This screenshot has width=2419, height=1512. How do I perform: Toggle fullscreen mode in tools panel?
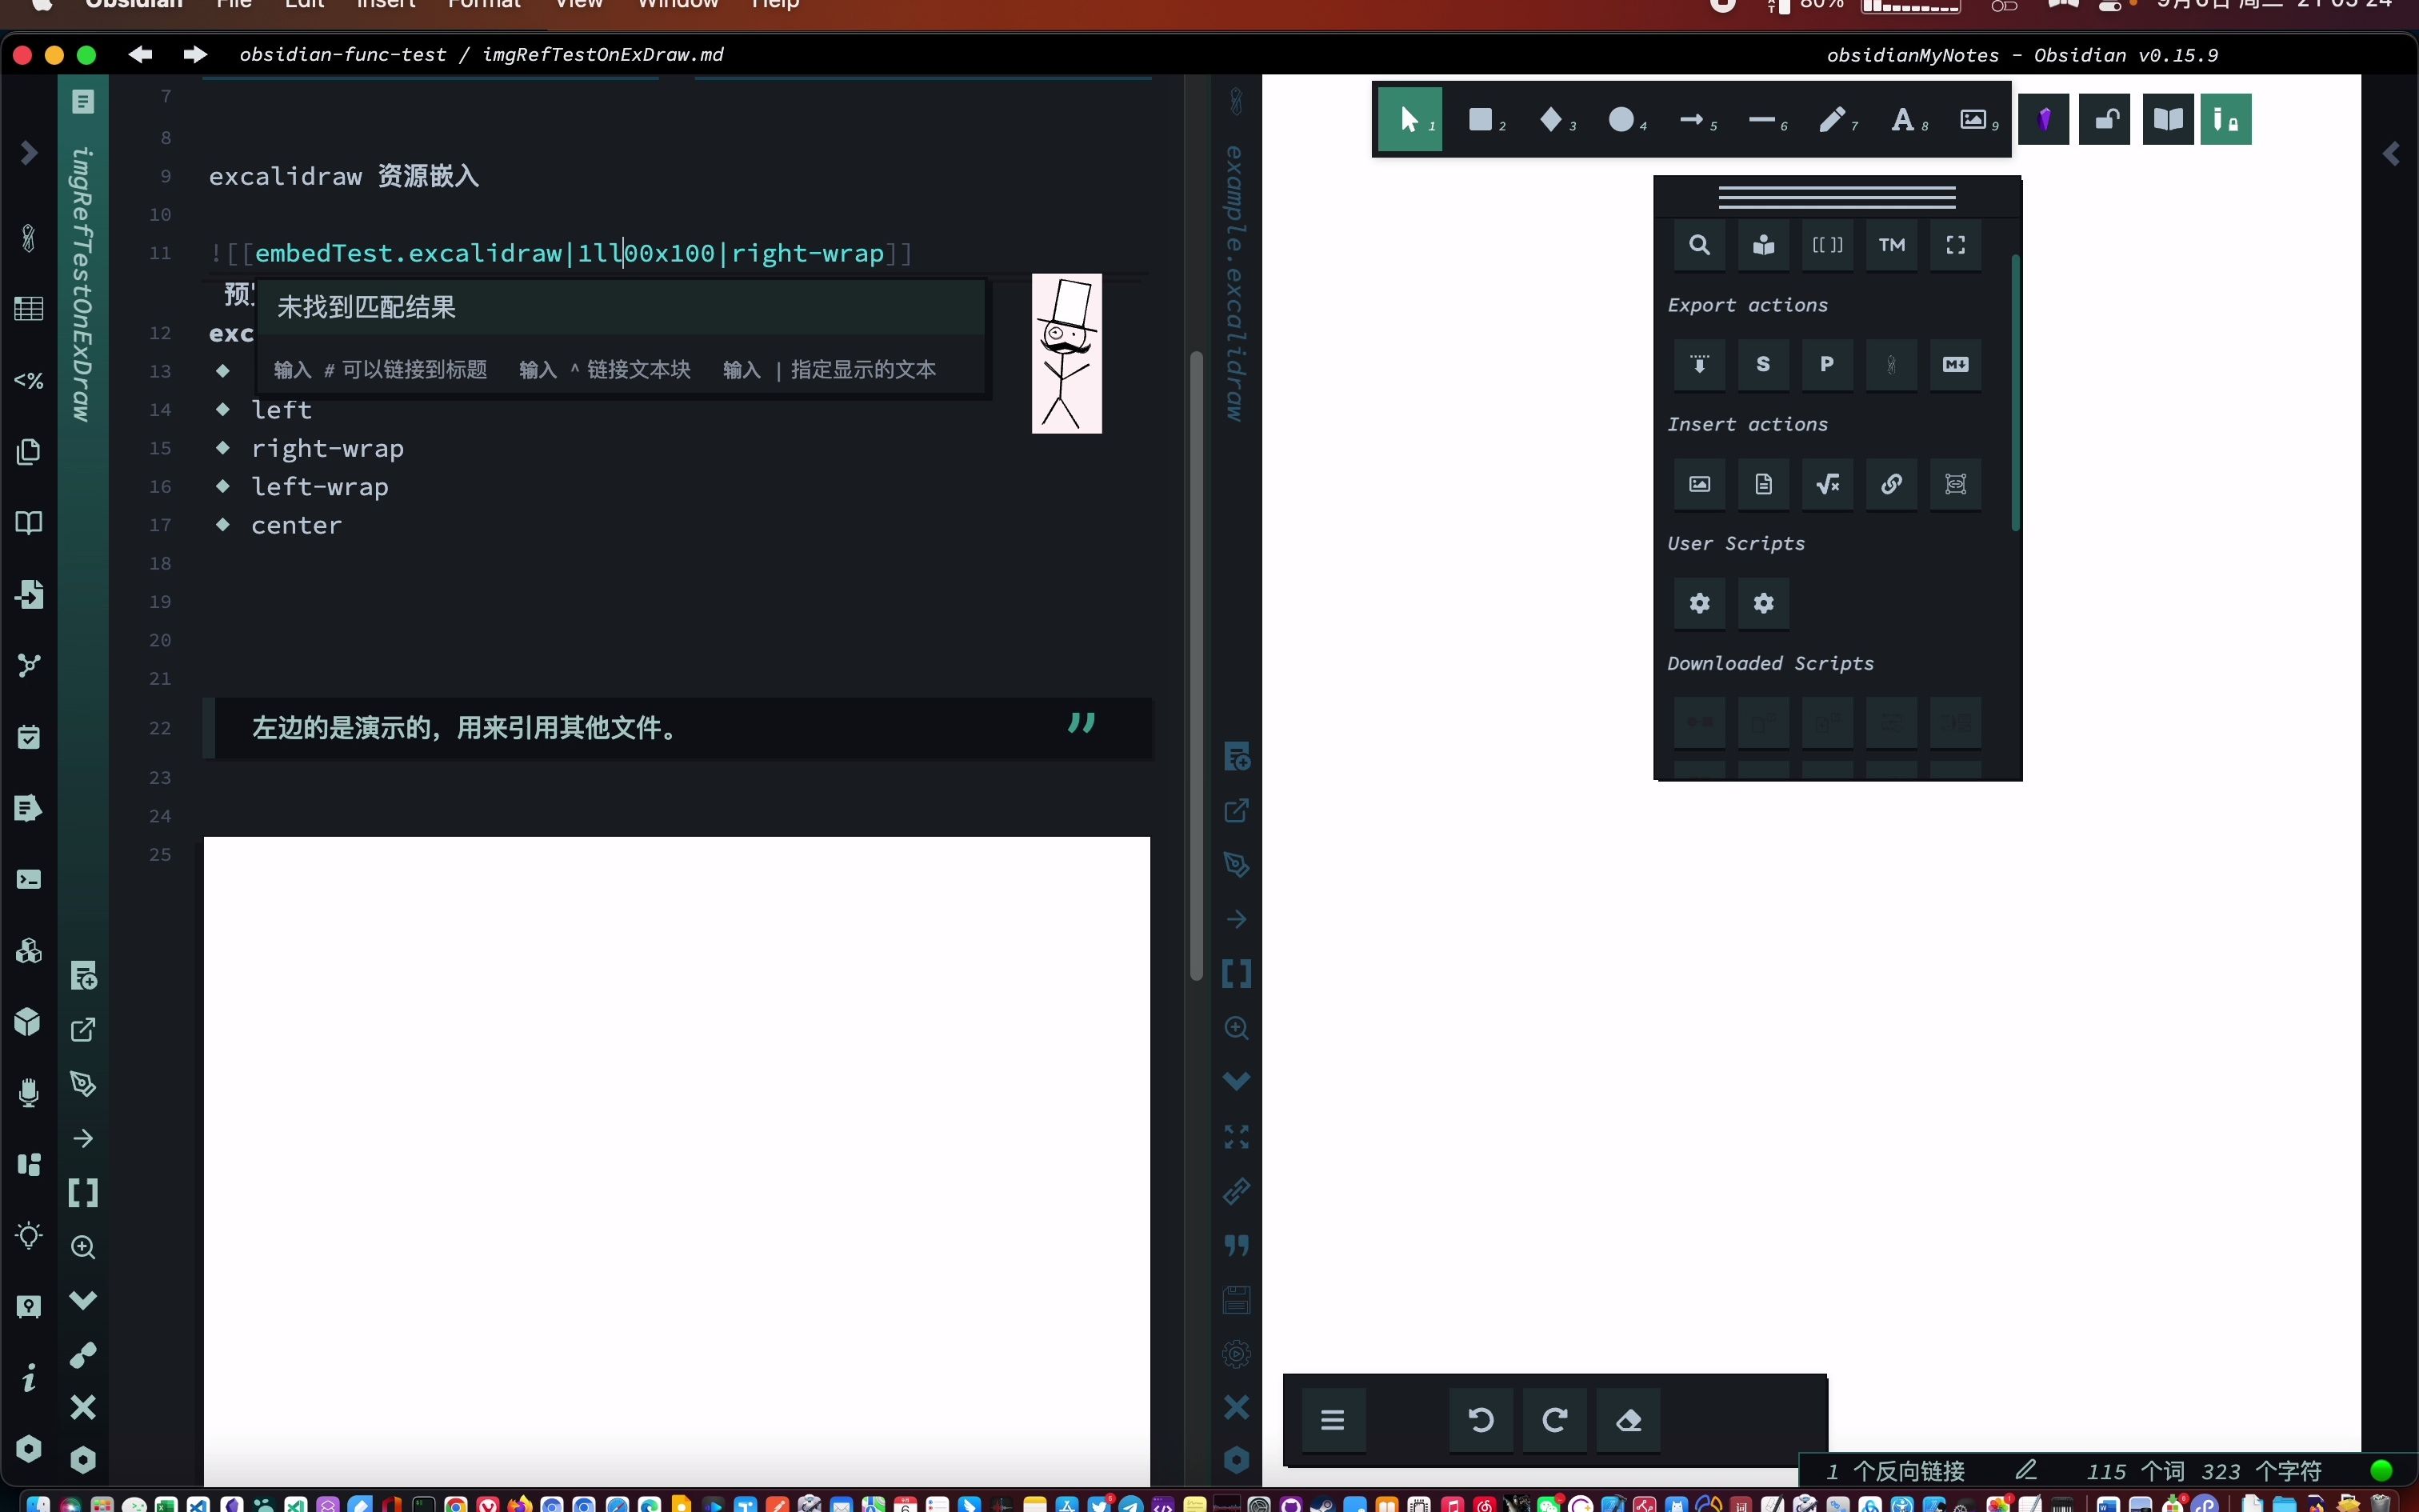point(1955,245)
